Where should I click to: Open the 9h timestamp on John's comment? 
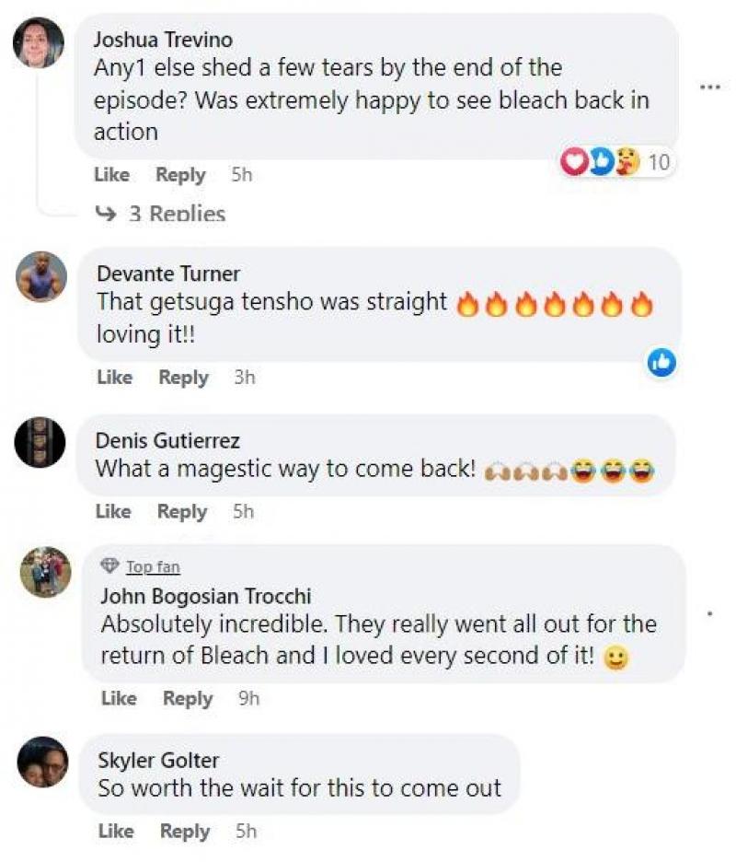(x=248, y=699)
